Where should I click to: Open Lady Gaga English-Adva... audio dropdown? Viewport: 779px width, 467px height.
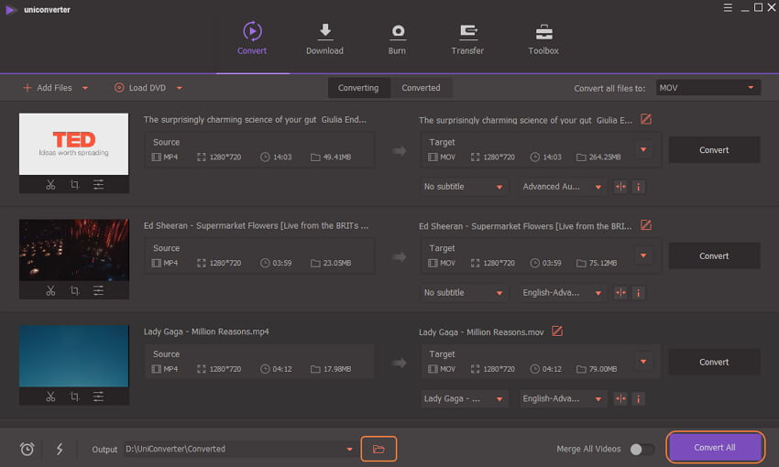click(x=563, y=398)
